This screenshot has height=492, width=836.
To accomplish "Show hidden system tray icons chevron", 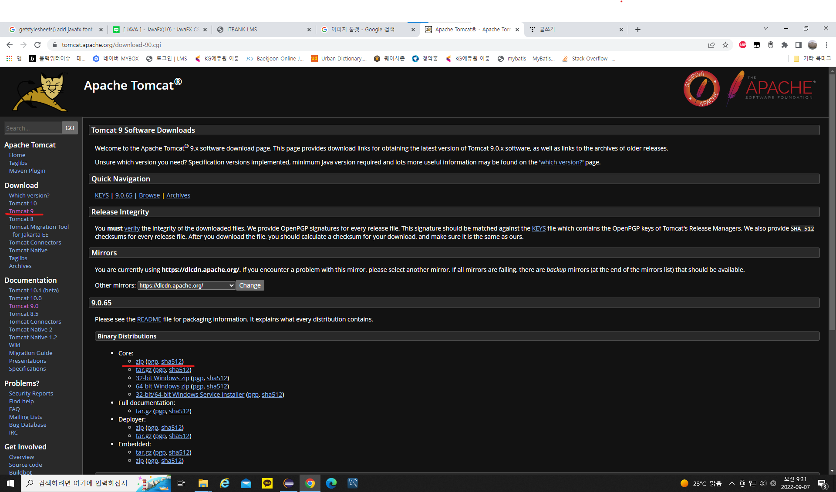I will 732,483.
